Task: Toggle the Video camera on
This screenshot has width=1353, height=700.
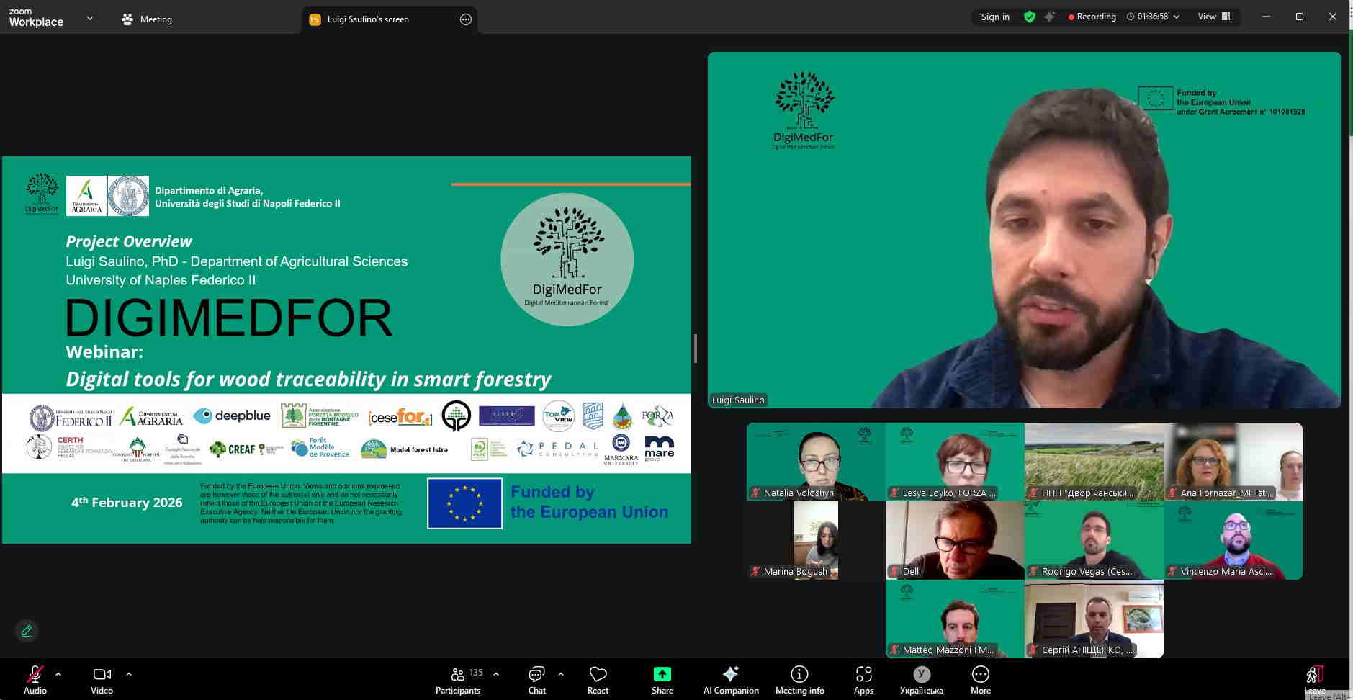Action: coord(102,679)
